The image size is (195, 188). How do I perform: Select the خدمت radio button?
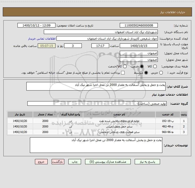pyautogui.click(x=142, y=66)
